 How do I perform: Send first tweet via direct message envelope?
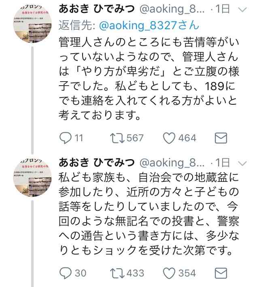point(220,138)
